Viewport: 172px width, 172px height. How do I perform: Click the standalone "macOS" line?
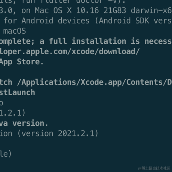tap(15, 31)
